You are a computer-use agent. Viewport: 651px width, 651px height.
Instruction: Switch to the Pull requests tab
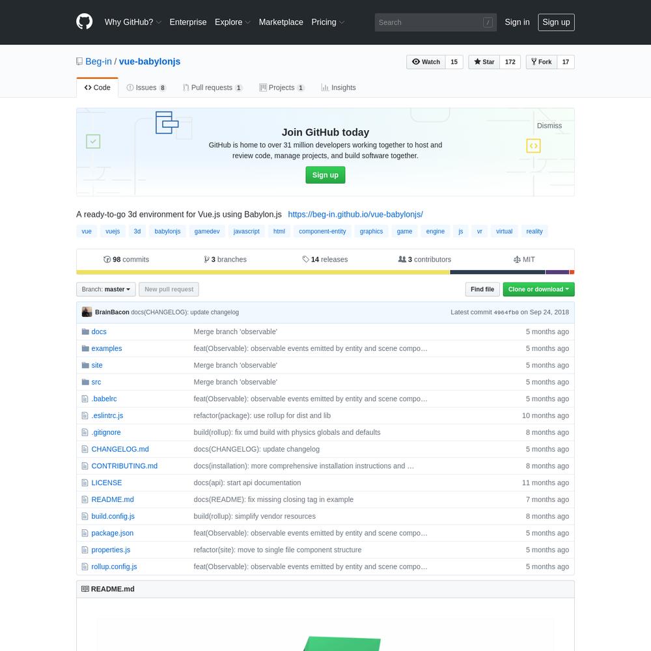click(x=212, y=88)
